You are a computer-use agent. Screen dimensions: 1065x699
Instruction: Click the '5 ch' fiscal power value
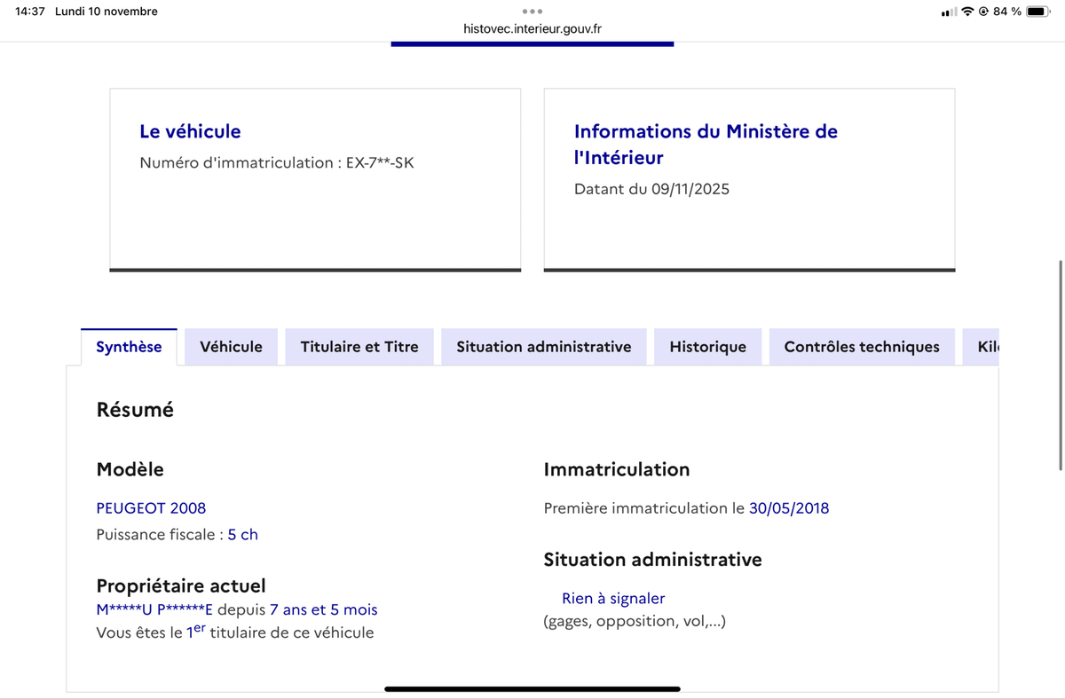click(x=243, y=535)
